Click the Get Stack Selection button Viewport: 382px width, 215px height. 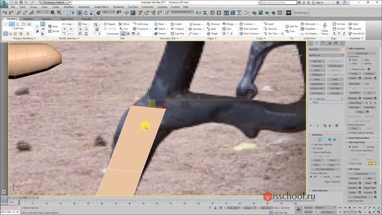(325, 169)
